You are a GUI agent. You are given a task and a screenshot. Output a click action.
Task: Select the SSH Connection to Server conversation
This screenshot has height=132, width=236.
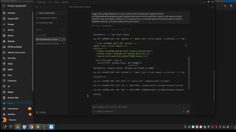point(51,39)
